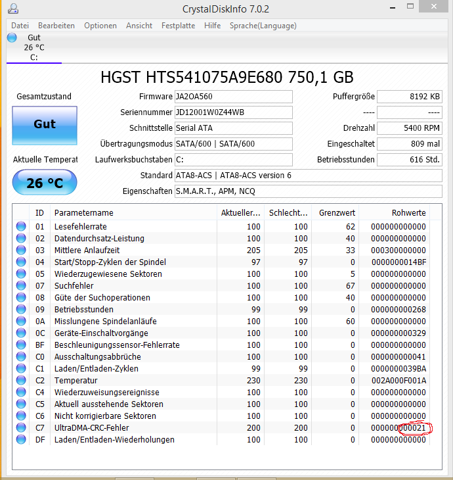
Task: Click status orb of Misslungene Spindelanläufe row
Action: pos(21,321)
